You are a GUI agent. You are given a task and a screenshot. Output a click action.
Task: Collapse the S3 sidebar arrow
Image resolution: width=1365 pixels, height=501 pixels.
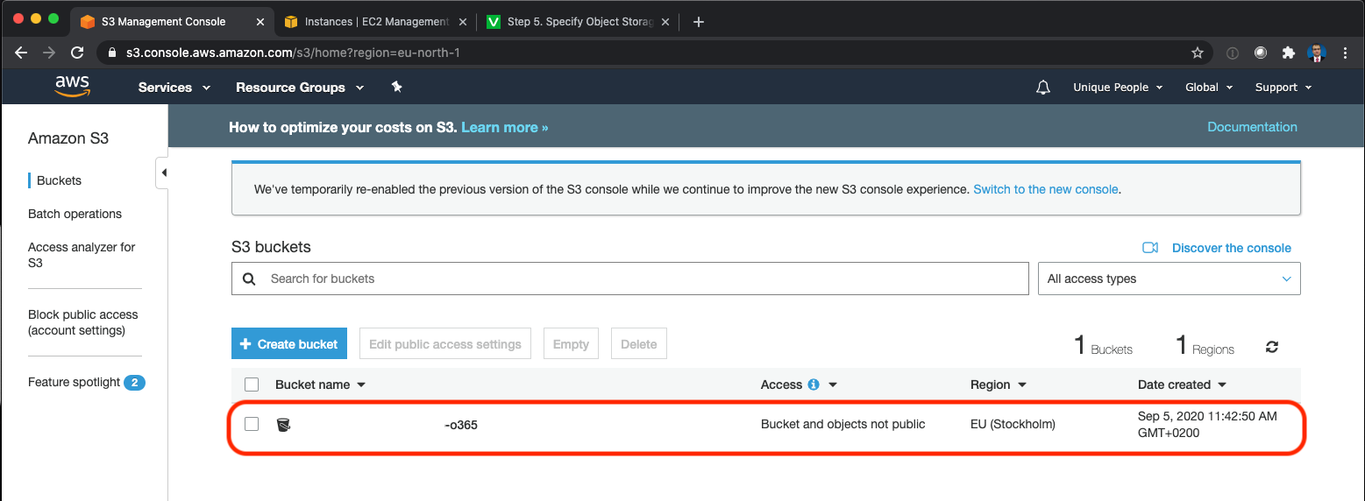point(163,173)
